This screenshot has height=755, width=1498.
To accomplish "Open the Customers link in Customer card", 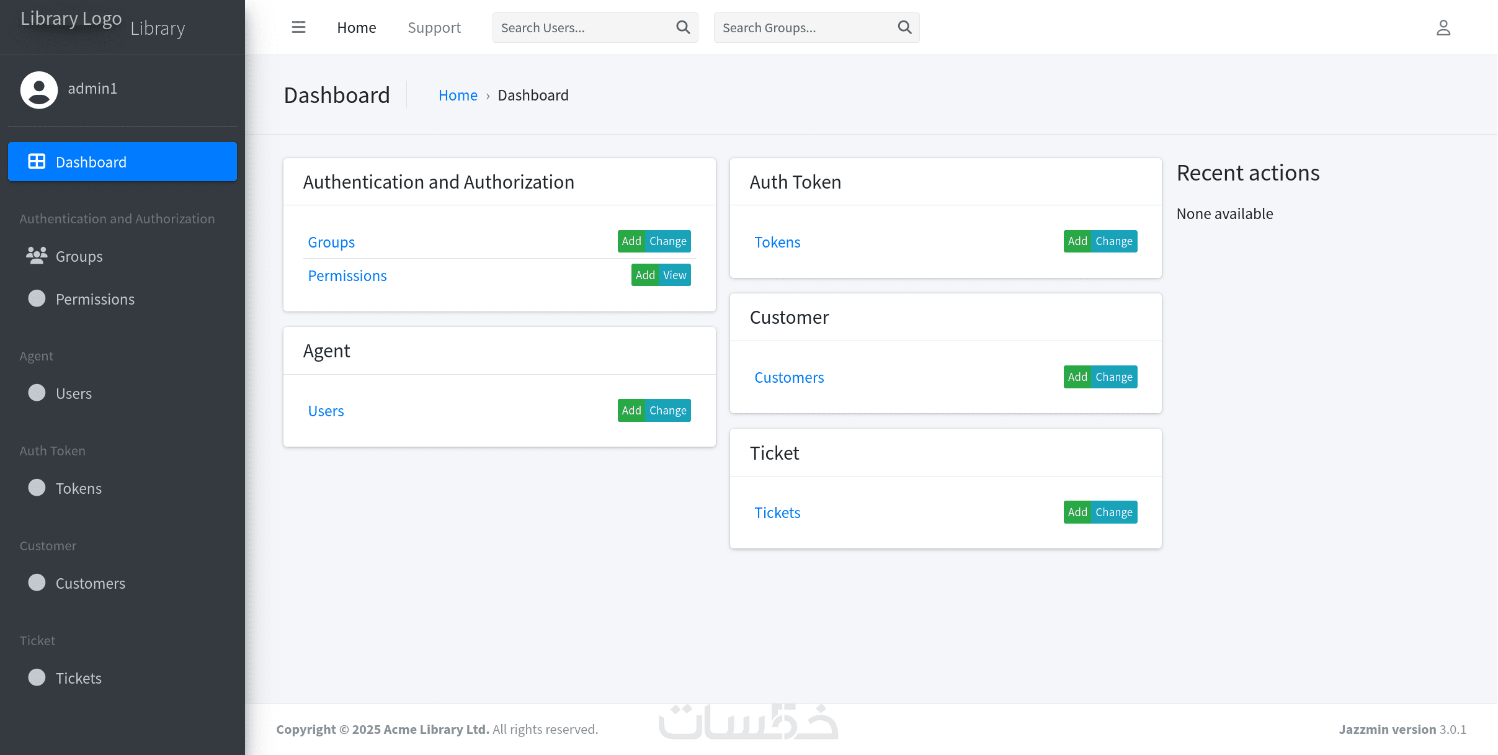I will click(x=789, y=377).
